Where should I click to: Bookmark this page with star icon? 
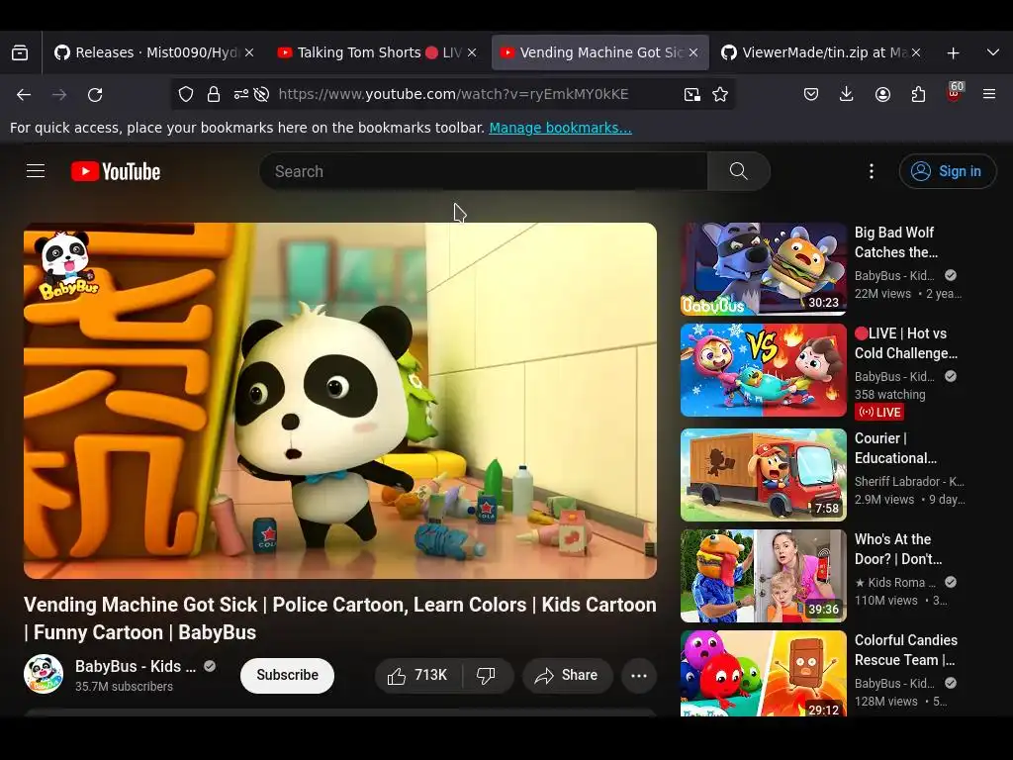coord(720,94)
